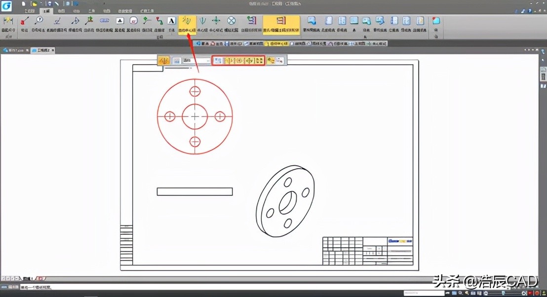Click the open folder icon in quick access bar
Image resolution: width=547 pixels, height=297 pixels.
point(34,4)
